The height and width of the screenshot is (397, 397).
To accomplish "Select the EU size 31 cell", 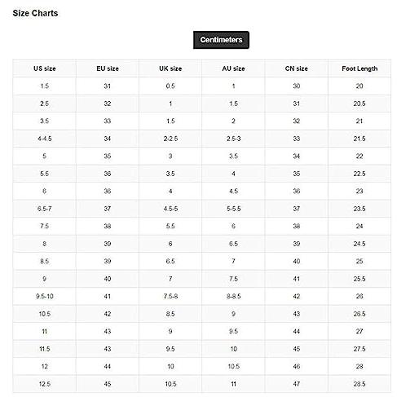I will click(108, 86).
